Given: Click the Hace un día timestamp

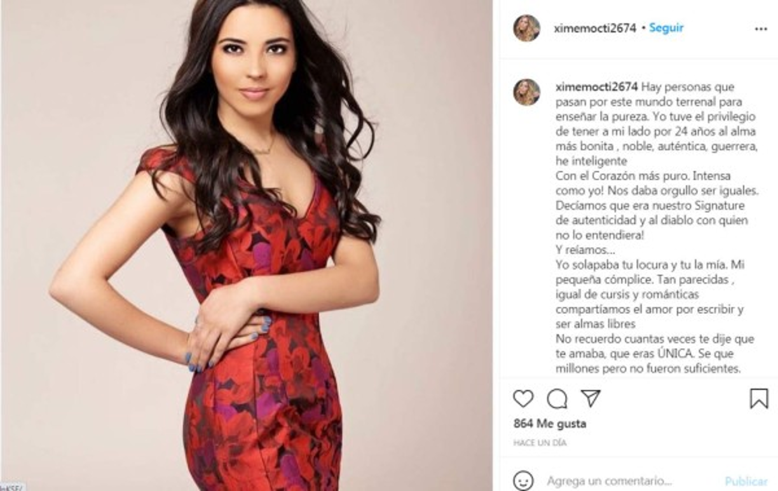Looking at the screenshot, I should (x=540, y=443).
